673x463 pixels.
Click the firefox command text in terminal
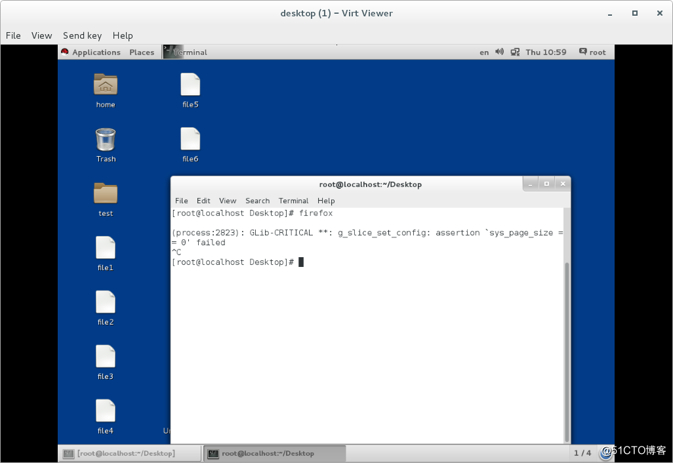pos(316,213)
